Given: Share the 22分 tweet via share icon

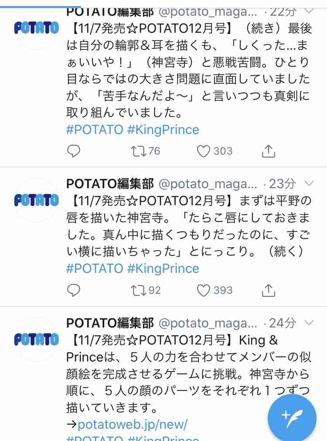Looking at the screenshot, I should click(268, 151).
